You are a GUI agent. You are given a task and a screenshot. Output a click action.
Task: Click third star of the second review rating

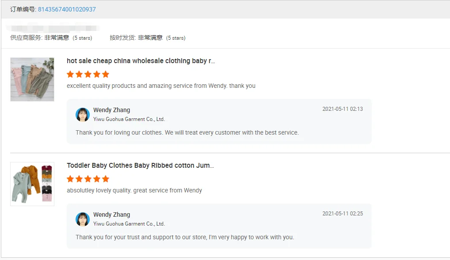click(88, 179)
